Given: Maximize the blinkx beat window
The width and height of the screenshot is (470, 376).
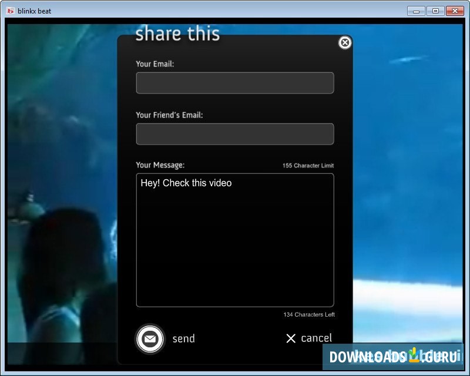Looking at the screenshot, I should point(435,11).
